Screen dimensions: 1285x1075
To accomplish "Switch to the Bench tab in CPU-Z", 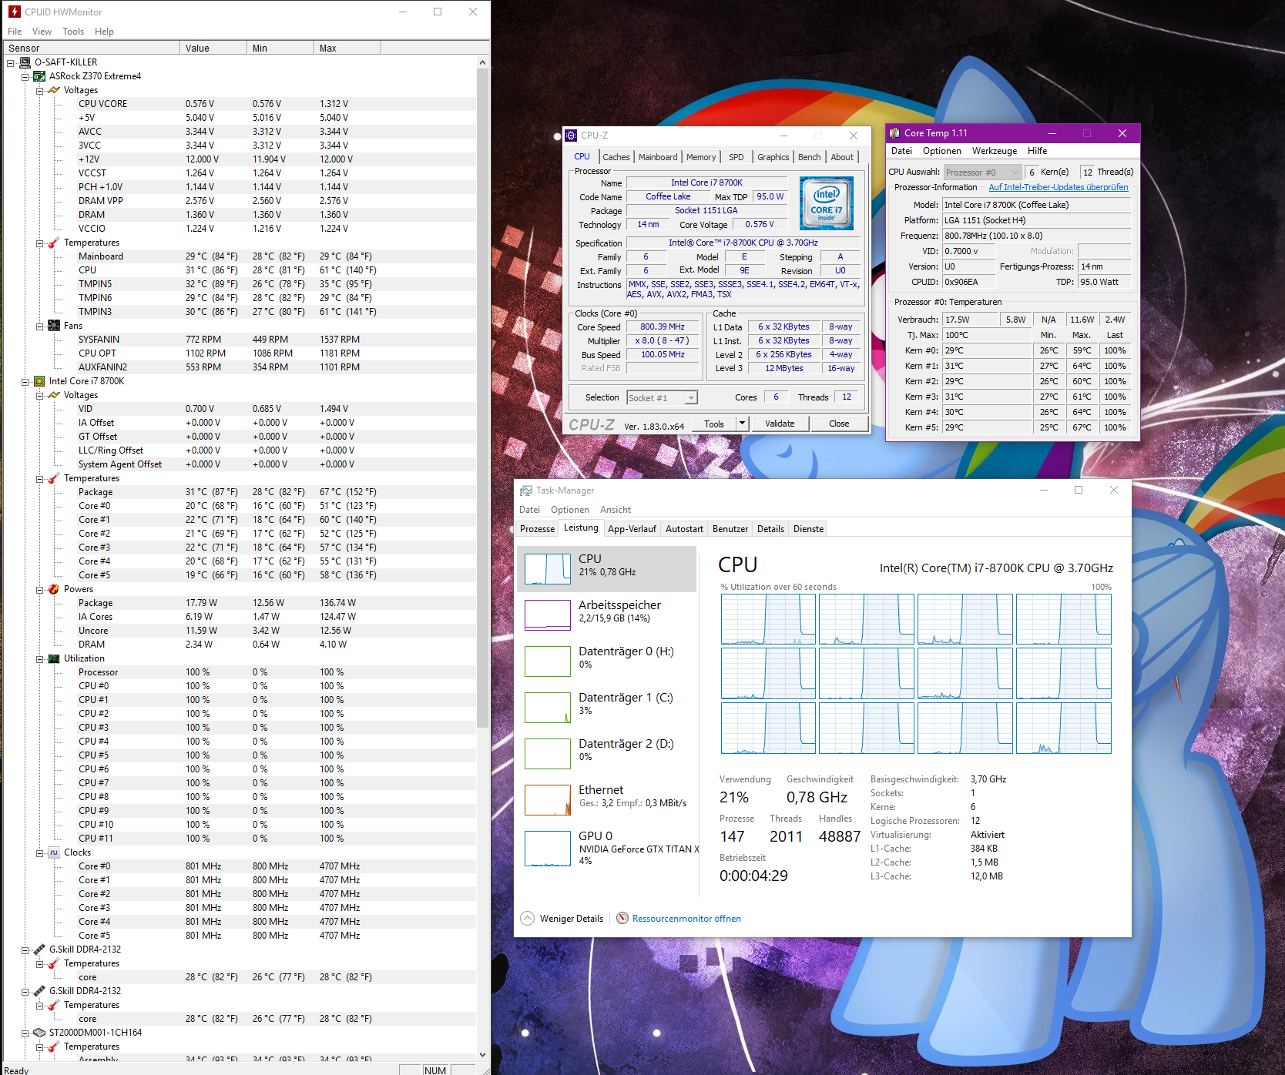I will click(809, 157).
